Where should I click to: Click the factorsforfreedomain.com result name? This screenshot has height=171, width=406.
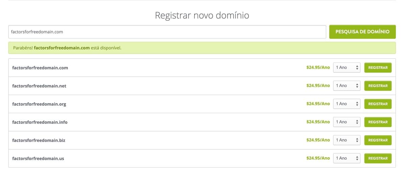click(x=40, y=68)
